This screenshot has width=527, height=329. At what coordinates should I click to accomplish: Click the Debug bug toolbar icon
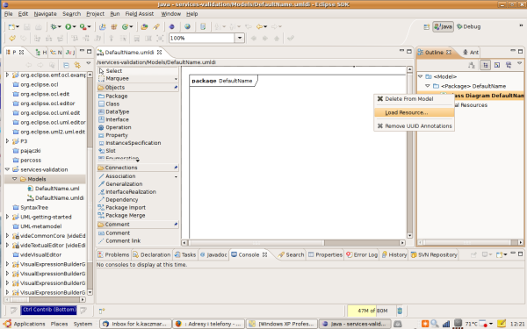click(x=53, y=26)
